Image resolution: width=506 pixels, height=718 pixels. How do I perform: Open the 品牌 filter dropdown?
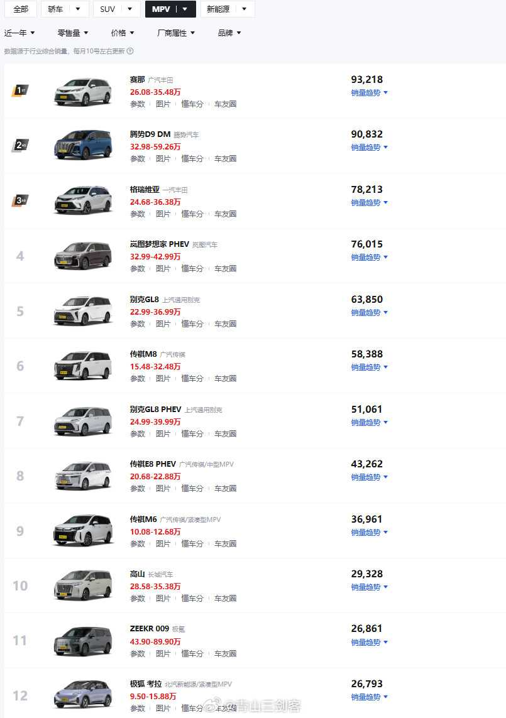229,33
